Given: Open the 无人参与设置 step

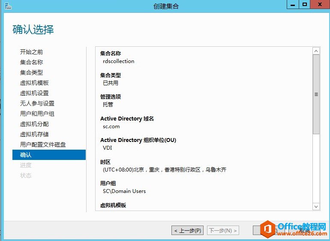Looking at the screenshot, I should (37, 103).
